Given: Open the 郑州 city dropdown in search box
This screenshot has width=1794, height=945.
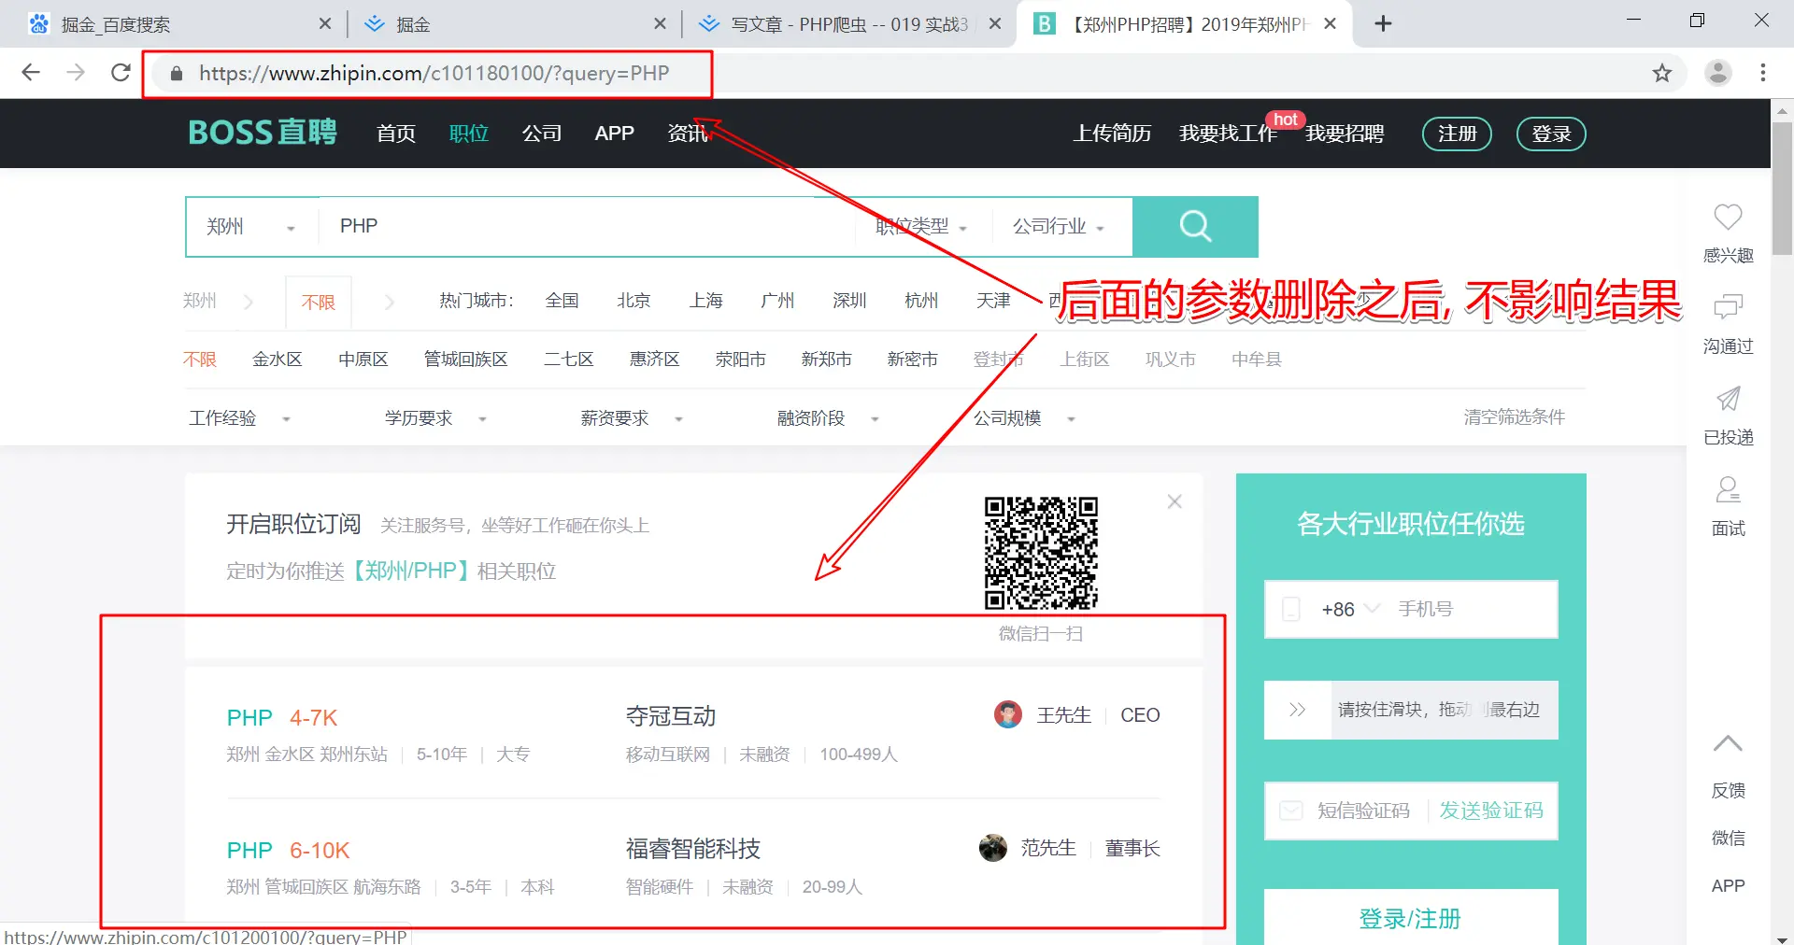Looking at the screenshot, I should click(250, 226).
